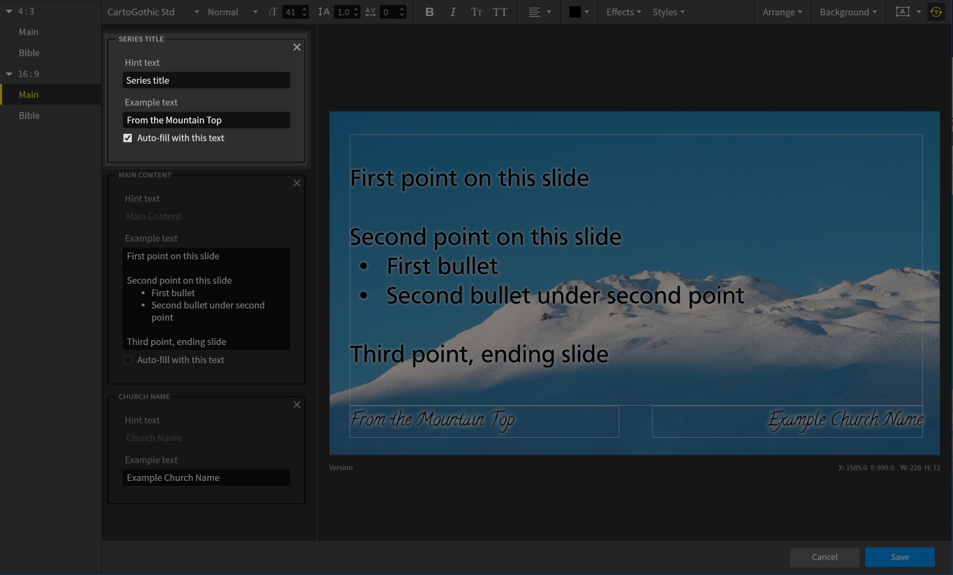The height and width of the screenshot is (575, 953).
Task: Uncheck Auto-fill under Series Title
Action: point(128,137)
